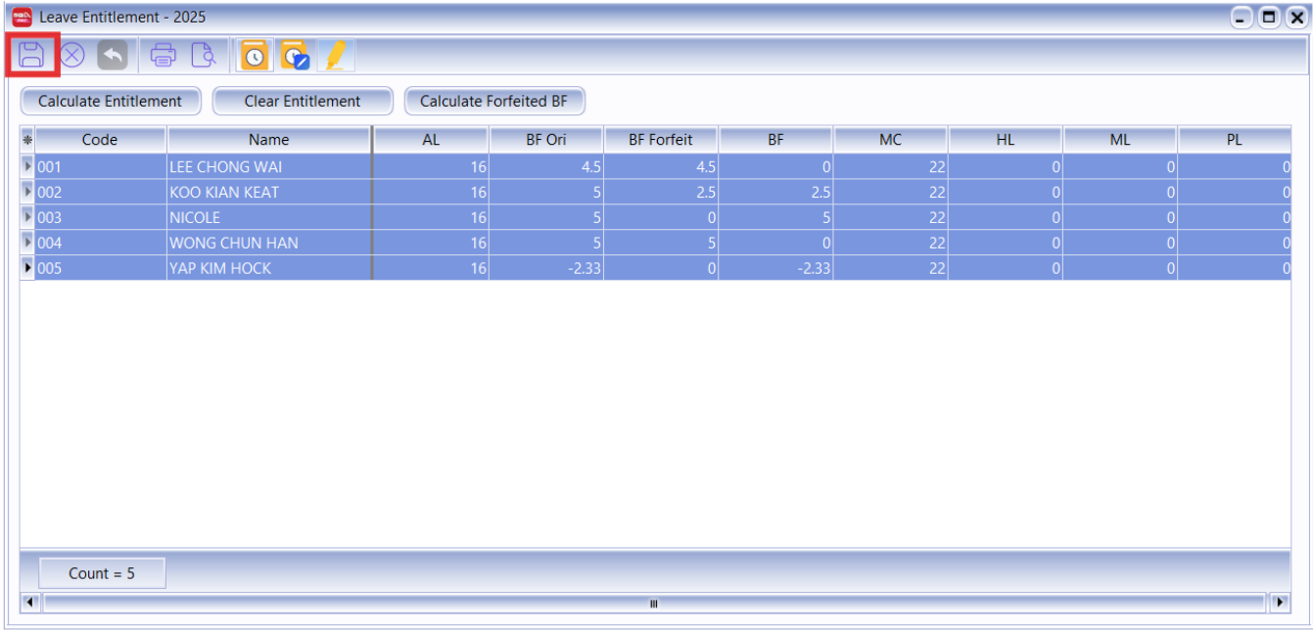The height and width of the screenshot is (630, 1313).
Task: Click the yellow highlighter marker icon
Action: click(335, 56)
